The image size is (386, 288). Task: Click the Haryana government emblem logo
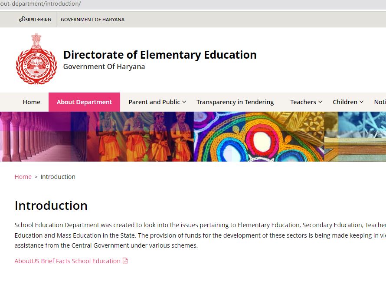36,59
